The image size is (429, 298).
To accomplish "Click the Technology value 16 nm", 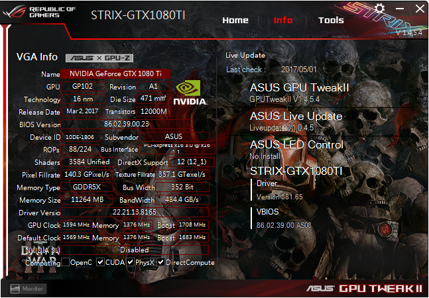I will pyautogui.click(x=83, y=99).
